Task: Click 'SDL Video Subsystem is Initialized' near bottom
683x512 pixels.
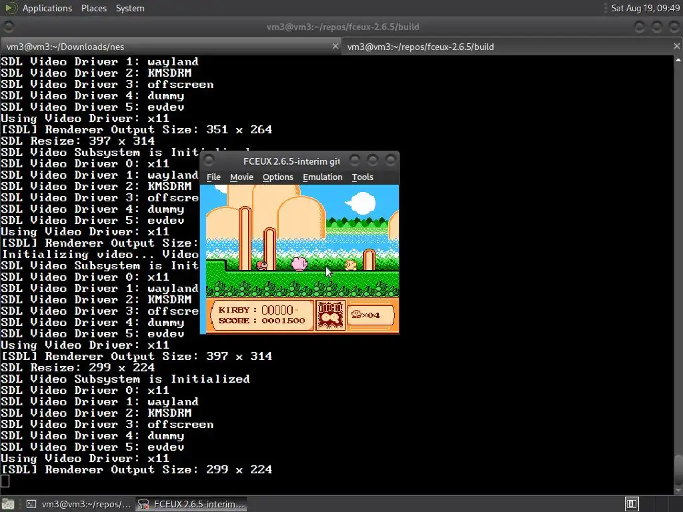Action: tap(125, 379)
